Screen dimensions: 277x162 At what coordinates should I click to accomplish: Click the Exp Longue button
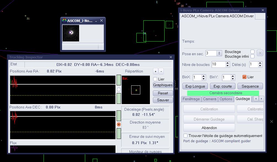coord(195,86)
